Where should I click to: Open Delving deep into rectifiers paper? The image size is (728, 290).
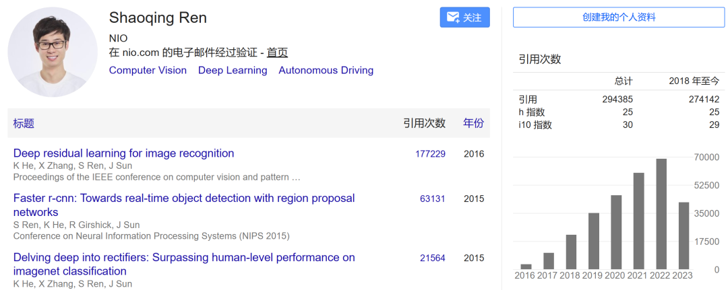click(x=184, y=264)
